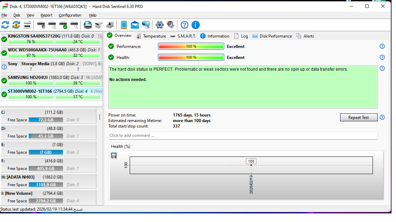Click the gray disk-with-tray toolbar icon

click(x=99, y=25)
